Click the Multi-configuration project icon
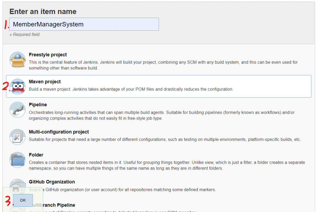 coord(17,137)
